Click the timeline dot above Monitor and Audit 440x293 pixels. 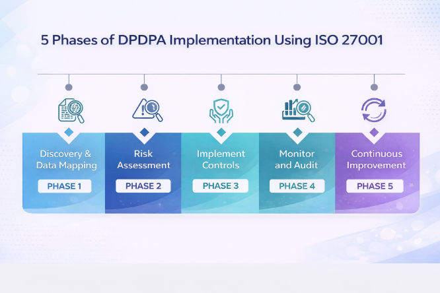tap(297, 87)
